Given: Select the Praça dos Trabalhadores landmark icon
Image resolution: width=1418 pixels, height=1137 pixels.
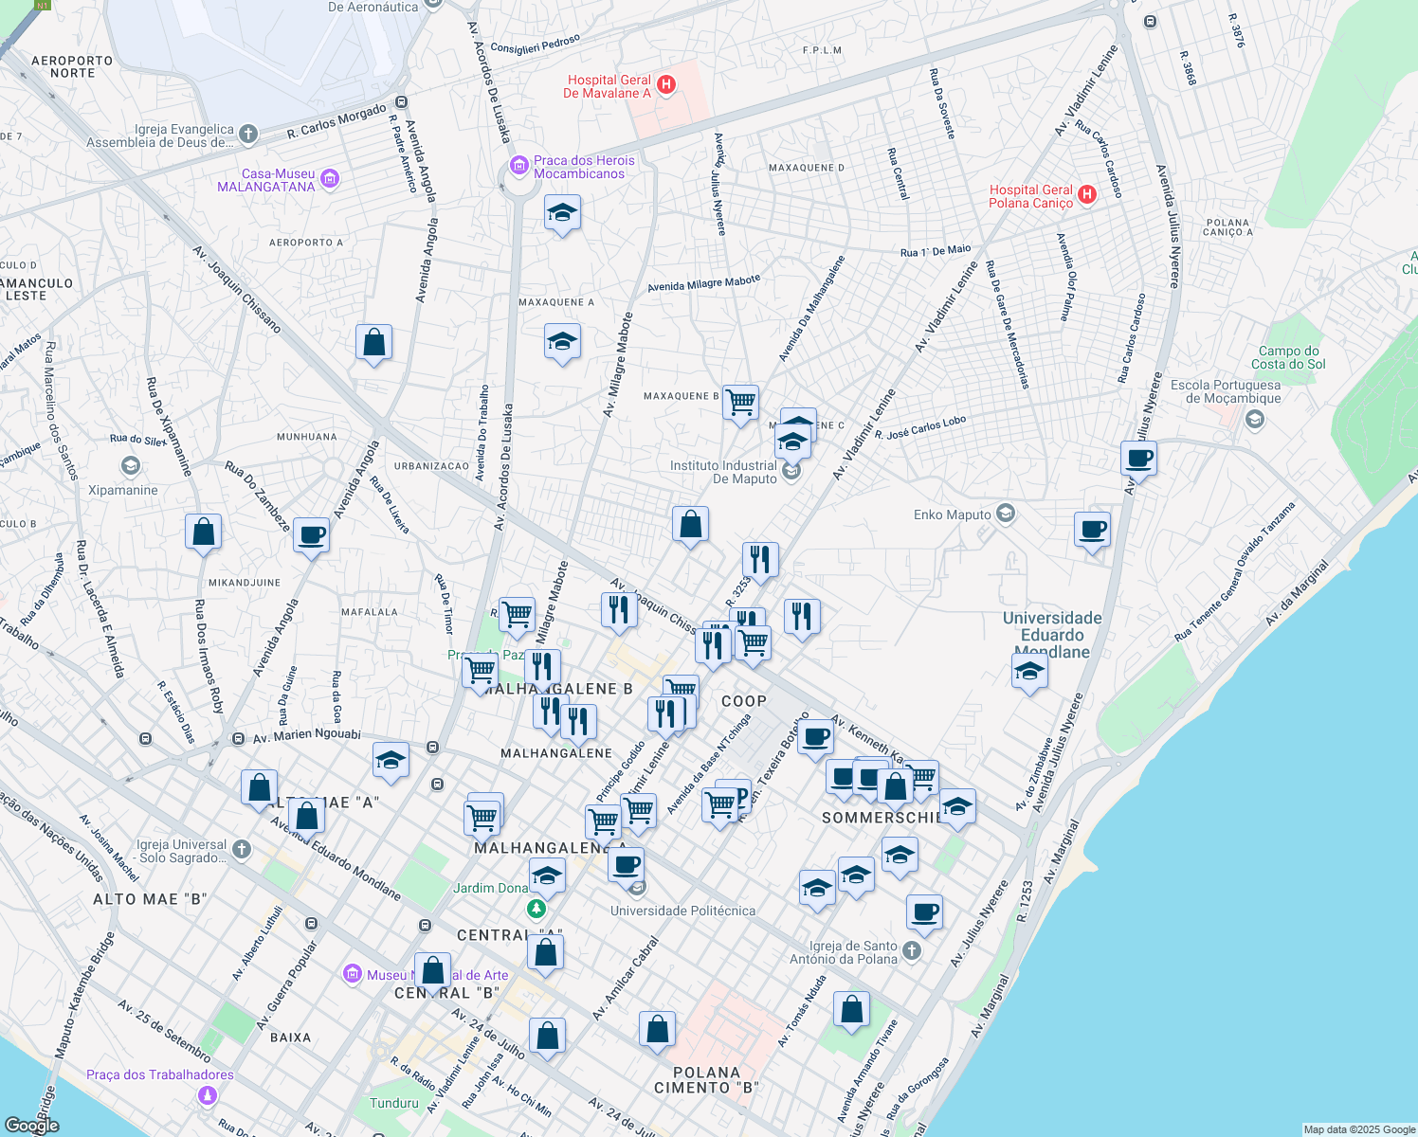Looking at the screenshot, I should pyautogui.click(x=208, y=1095).
